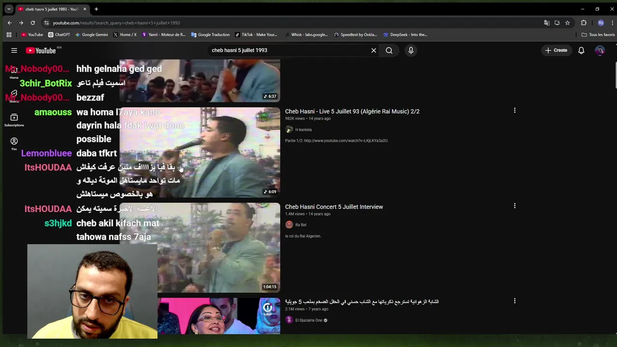This screenshot has width=617, height=347.
Task: Click the 'Partie 1/2' description text
Action: pos(336,141)
